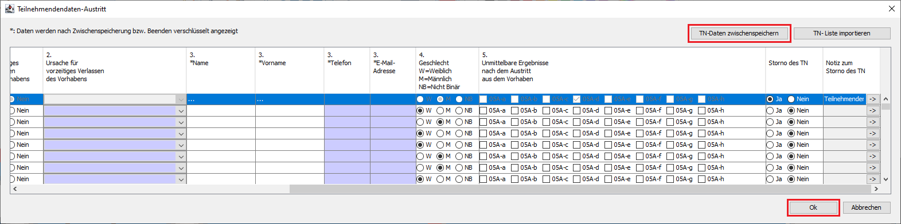Close the Teilnehmendendaten-Austritt window
Screen dimensions: 901x224
(891, 9)
